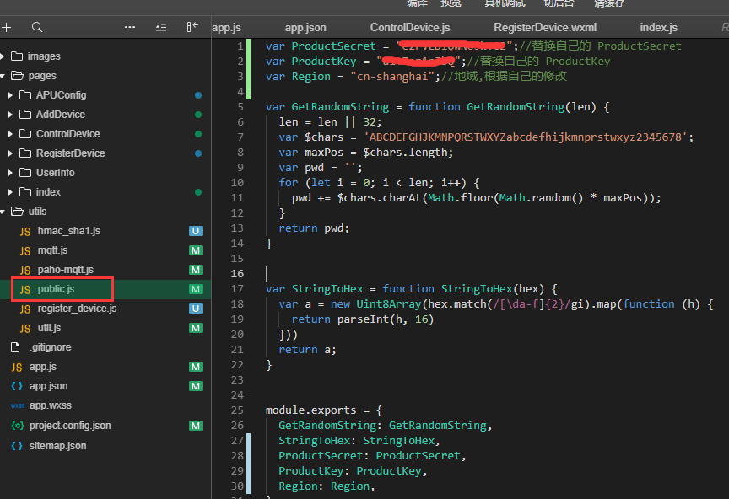Click the collapse all folders icon
Image resolution: width=729 pixels, height=499 pixels.
click(161, 28)
